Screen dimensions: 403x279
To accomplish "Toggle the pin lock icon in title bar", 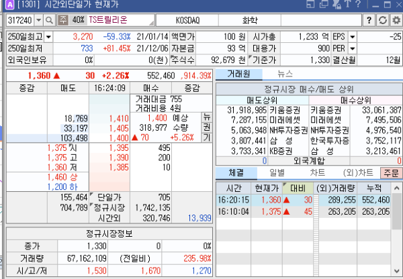I will tap(337, 4).
